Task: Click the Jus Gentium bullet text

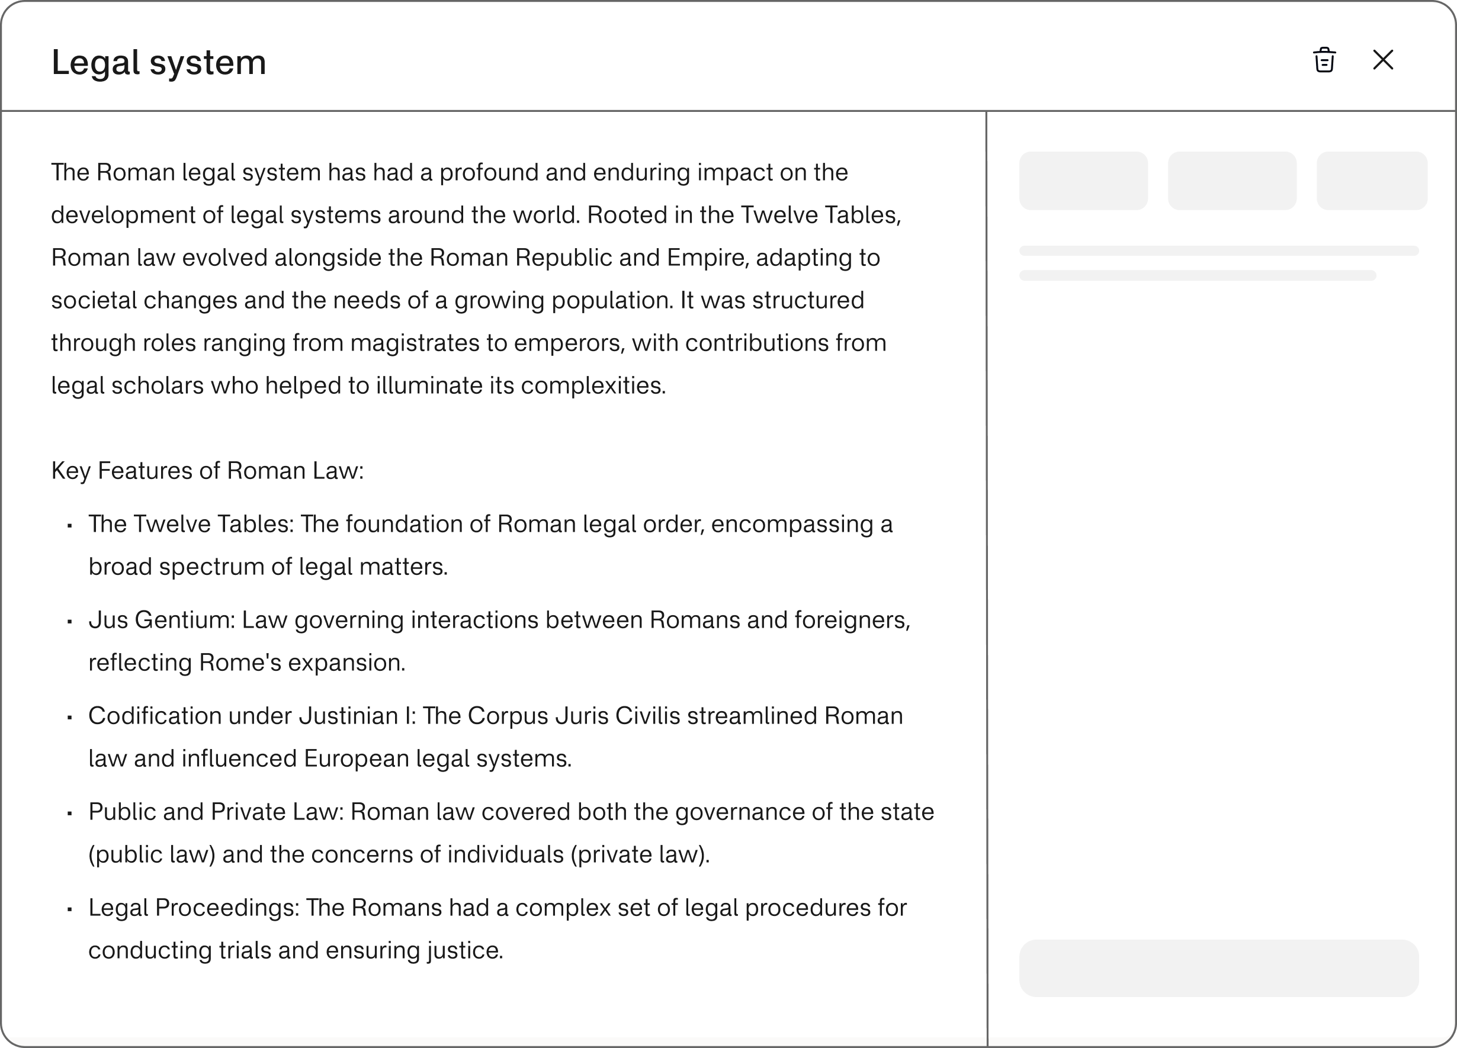Action: (x=499, y=641)
